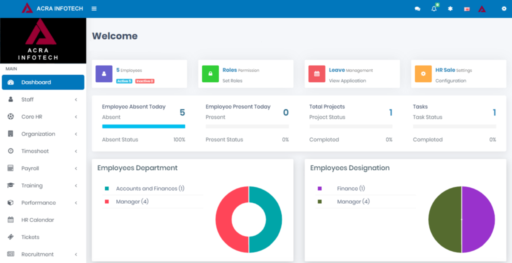Screen dimensions: 512x263
Task: Click the red Leave calendar icon
Action: coord(316,73)
